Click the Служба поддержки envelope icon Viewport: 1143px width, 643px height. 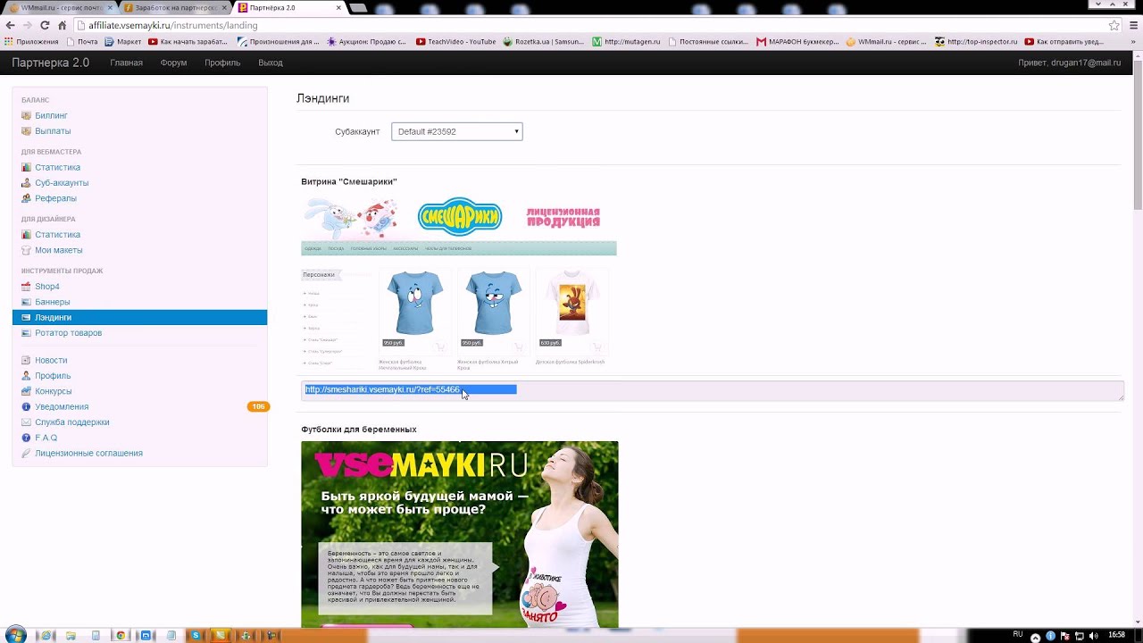click(26, 422)
